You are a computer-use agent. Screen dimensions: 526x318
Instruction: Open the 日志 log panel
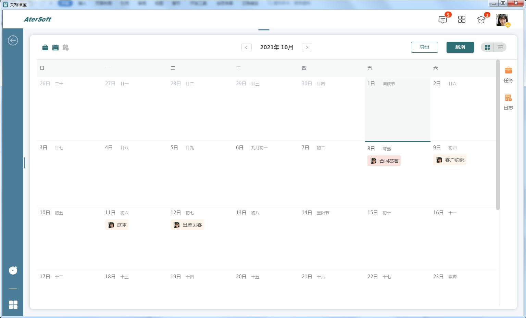click(508, 102)
